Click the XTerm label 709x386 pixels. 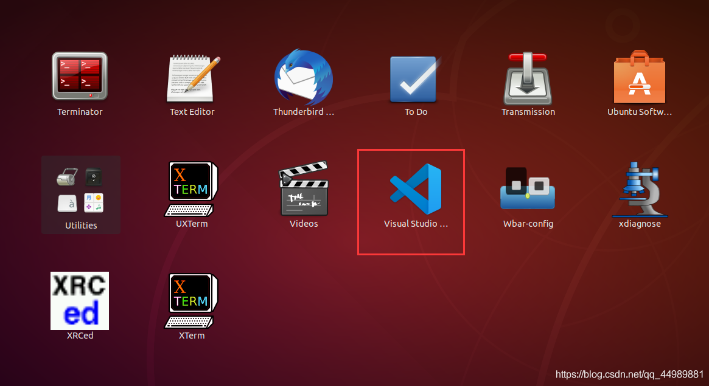coord(192,336)
